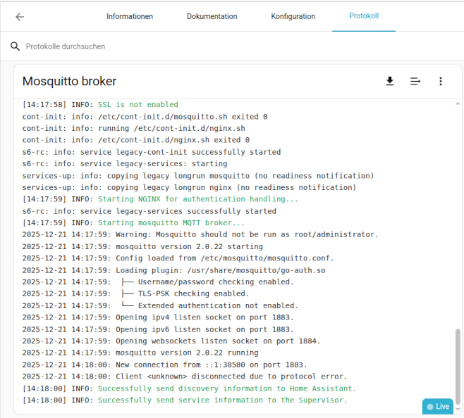464x418 pixels.
Task: Open the three-dot overflow menu
Action: pyautogui.click(x=441, y=82)
